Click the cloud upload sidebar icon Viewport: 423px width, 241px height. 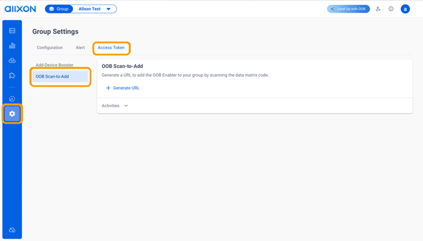(x=12, y=61)
